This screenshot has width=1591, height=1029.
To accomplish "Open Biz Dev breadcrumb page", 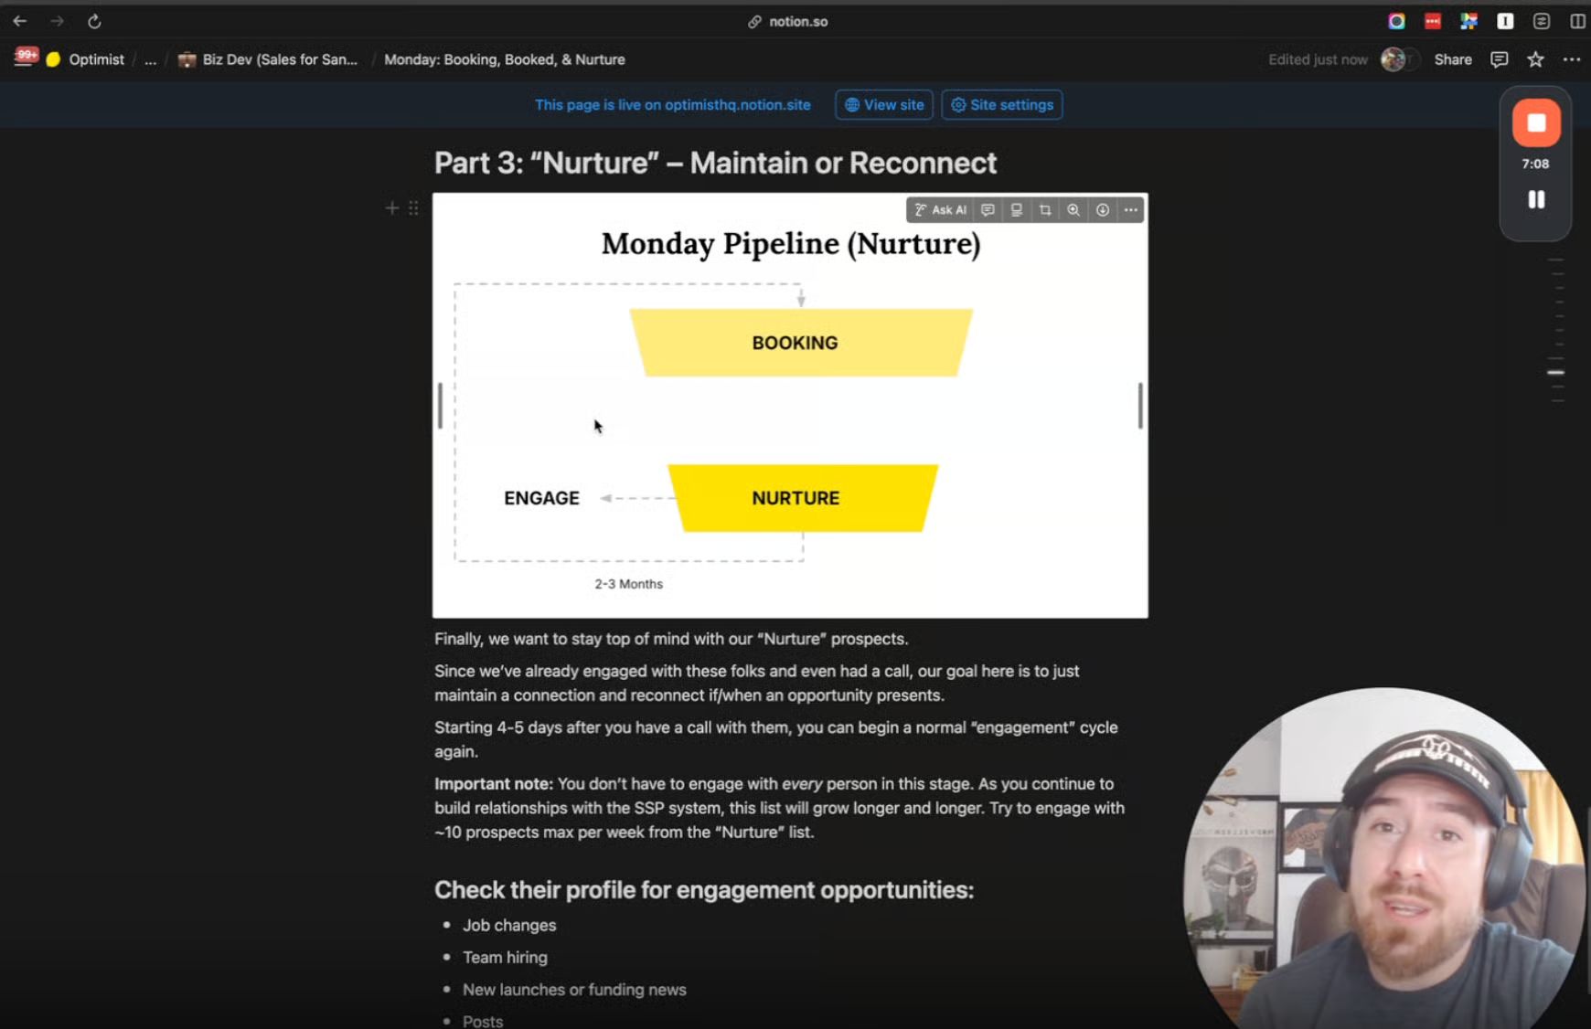I will pos(268,59).
